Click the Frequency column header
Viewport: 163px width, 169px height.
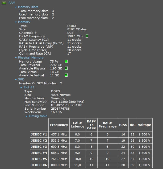[59, 125]
